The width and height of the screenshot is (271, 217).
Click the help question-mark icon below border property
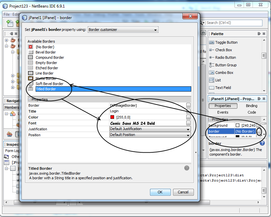tap(262, 142)
